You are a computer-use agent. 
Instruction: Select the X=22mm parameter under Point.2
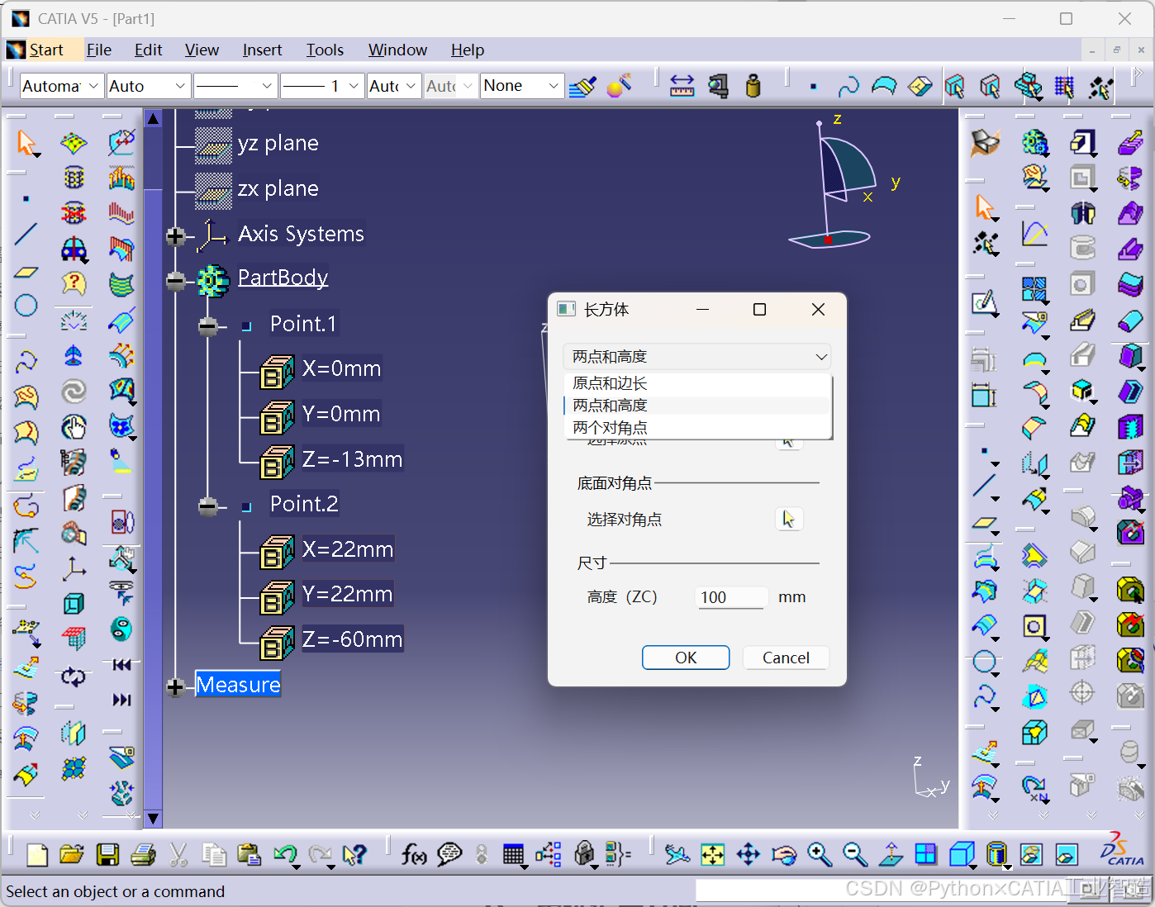point(348,549)
